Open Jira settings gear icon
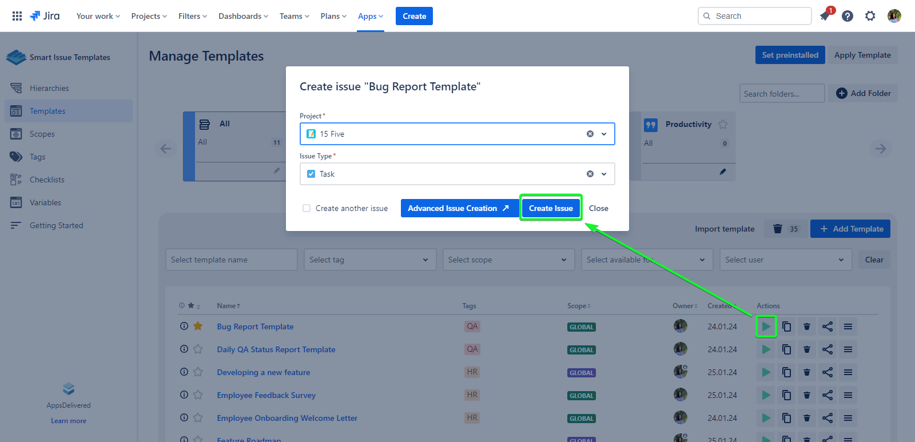The width and height of the screenshot is (915, 442). tap(870, 16)
